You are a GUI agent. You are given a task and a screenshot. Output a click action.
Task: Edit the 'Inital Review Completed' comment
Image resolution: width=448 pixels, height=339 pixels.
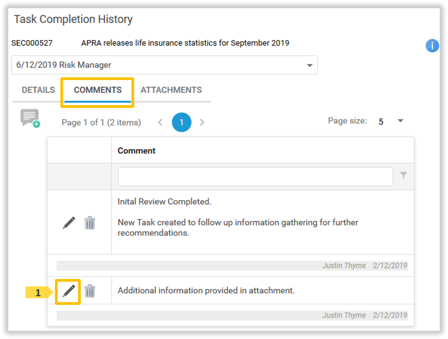pos(69,223)
